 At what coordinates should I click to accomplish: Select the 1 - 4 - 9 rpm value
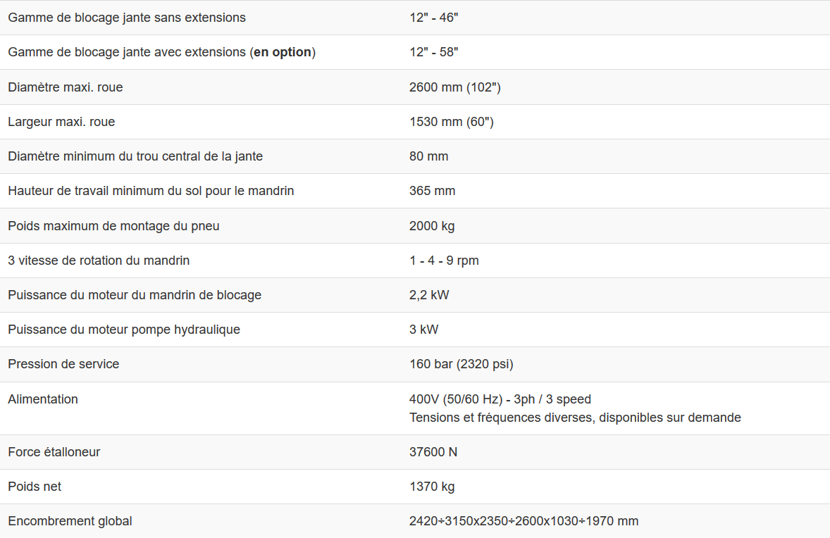coord(444,261)
